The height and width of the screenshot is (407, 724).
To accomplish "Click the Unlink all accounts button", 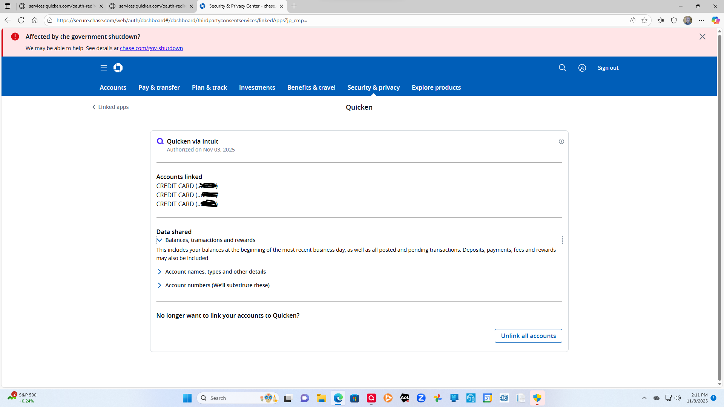I will pyautogui.click(x=528, y=336).
